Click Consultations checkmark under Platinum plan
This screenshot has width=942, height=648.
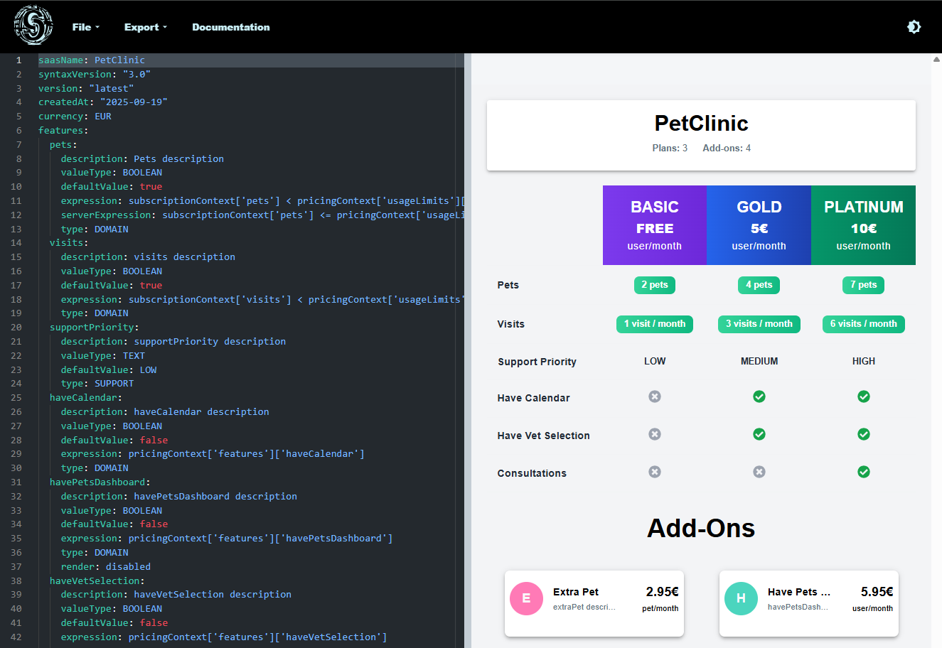(x=863, y=472)
